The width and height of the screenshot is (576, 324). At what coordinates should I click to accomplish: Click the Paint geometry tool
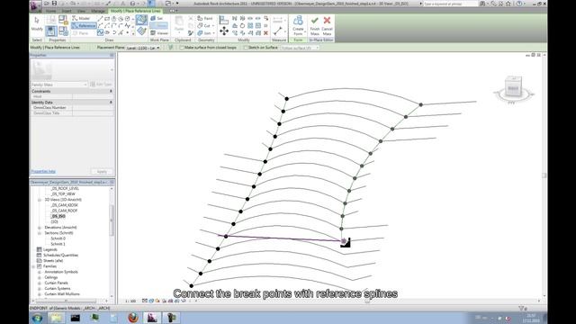pyautogui.click(x=205, y=18)
